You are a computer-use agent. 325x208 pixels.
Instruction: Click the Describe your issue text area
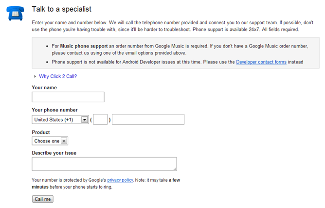(x=104, y=164)
